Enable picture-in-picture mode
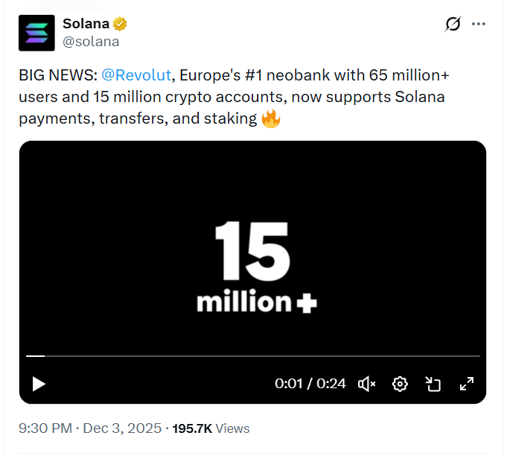 point(433,384)
